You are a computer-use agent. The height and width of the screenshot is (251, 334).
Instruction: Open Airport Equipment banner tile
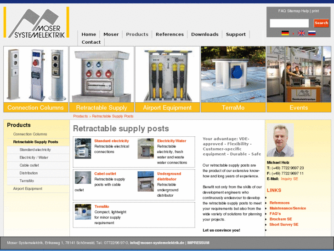(167, 79)
